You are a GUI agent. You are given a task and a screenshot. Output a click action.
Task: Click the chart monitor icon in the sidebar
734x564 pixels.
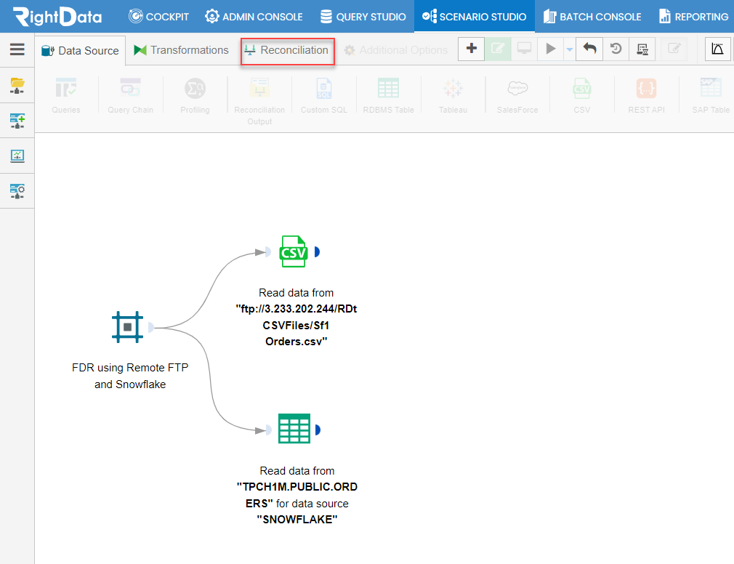tap(17, 156)
